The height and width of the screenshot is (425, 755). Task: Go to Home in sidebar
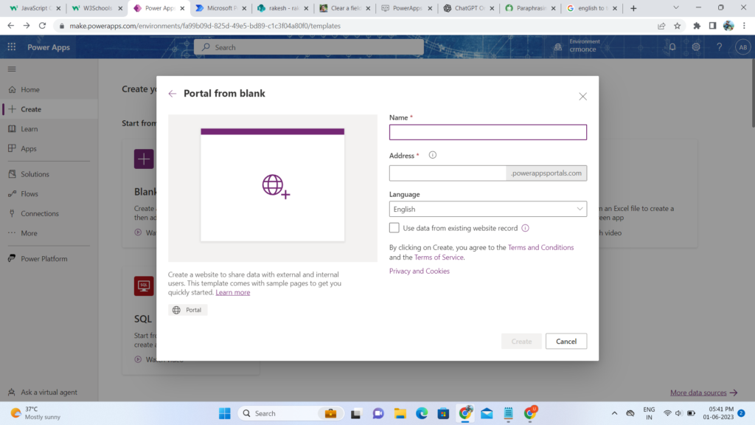(49, 89)
